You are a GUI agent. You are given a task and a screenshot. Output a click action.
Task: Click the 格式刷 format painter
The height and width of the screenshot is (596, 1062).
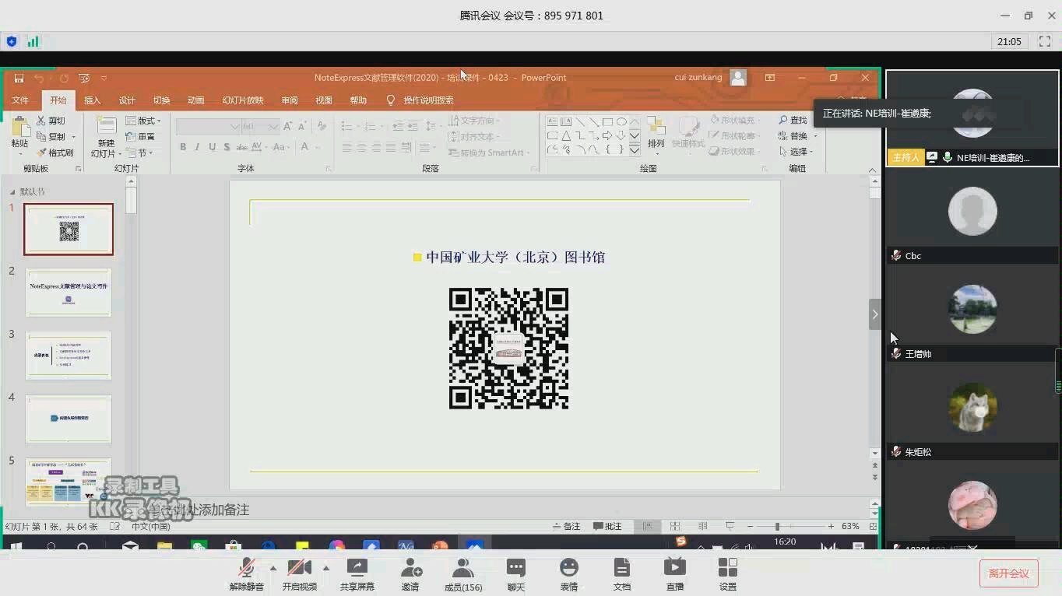[55, 153]
